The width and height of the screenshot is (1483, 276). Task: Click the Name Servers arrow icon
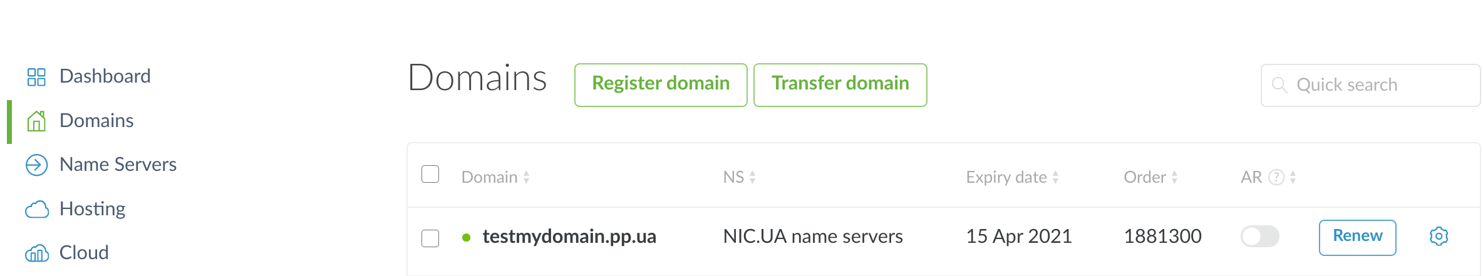(36, 165)
